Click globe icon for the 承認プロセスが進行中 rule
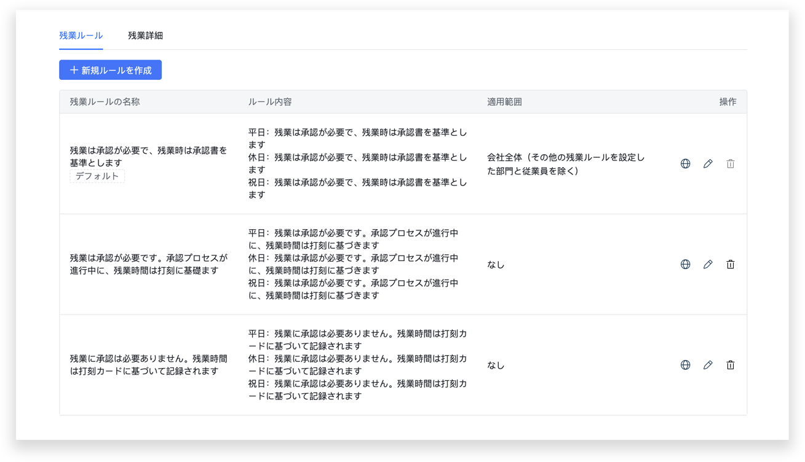Screen dimensions: 805x462 [685, 264]
